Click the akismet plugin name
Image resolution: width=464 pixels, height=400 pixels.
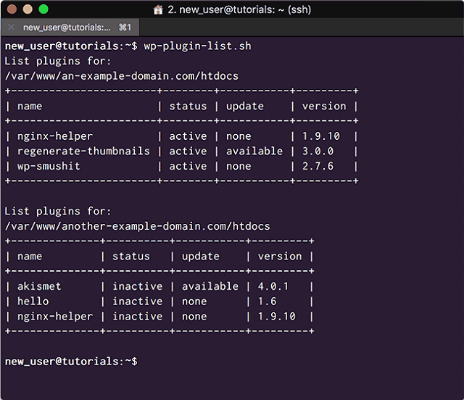(x=39, y=286)
